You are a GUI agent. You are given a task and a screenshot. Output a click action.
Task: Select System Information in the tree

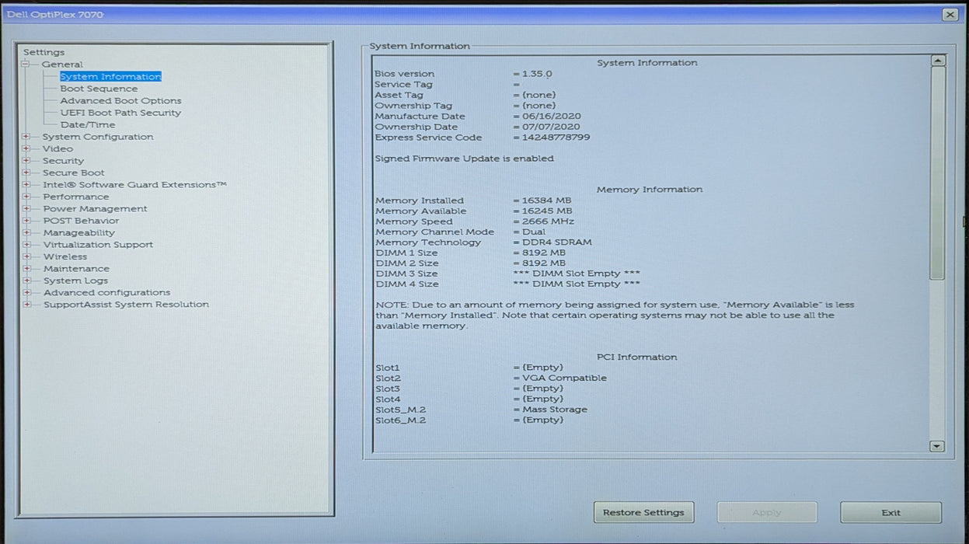click(x=110, y=77)
